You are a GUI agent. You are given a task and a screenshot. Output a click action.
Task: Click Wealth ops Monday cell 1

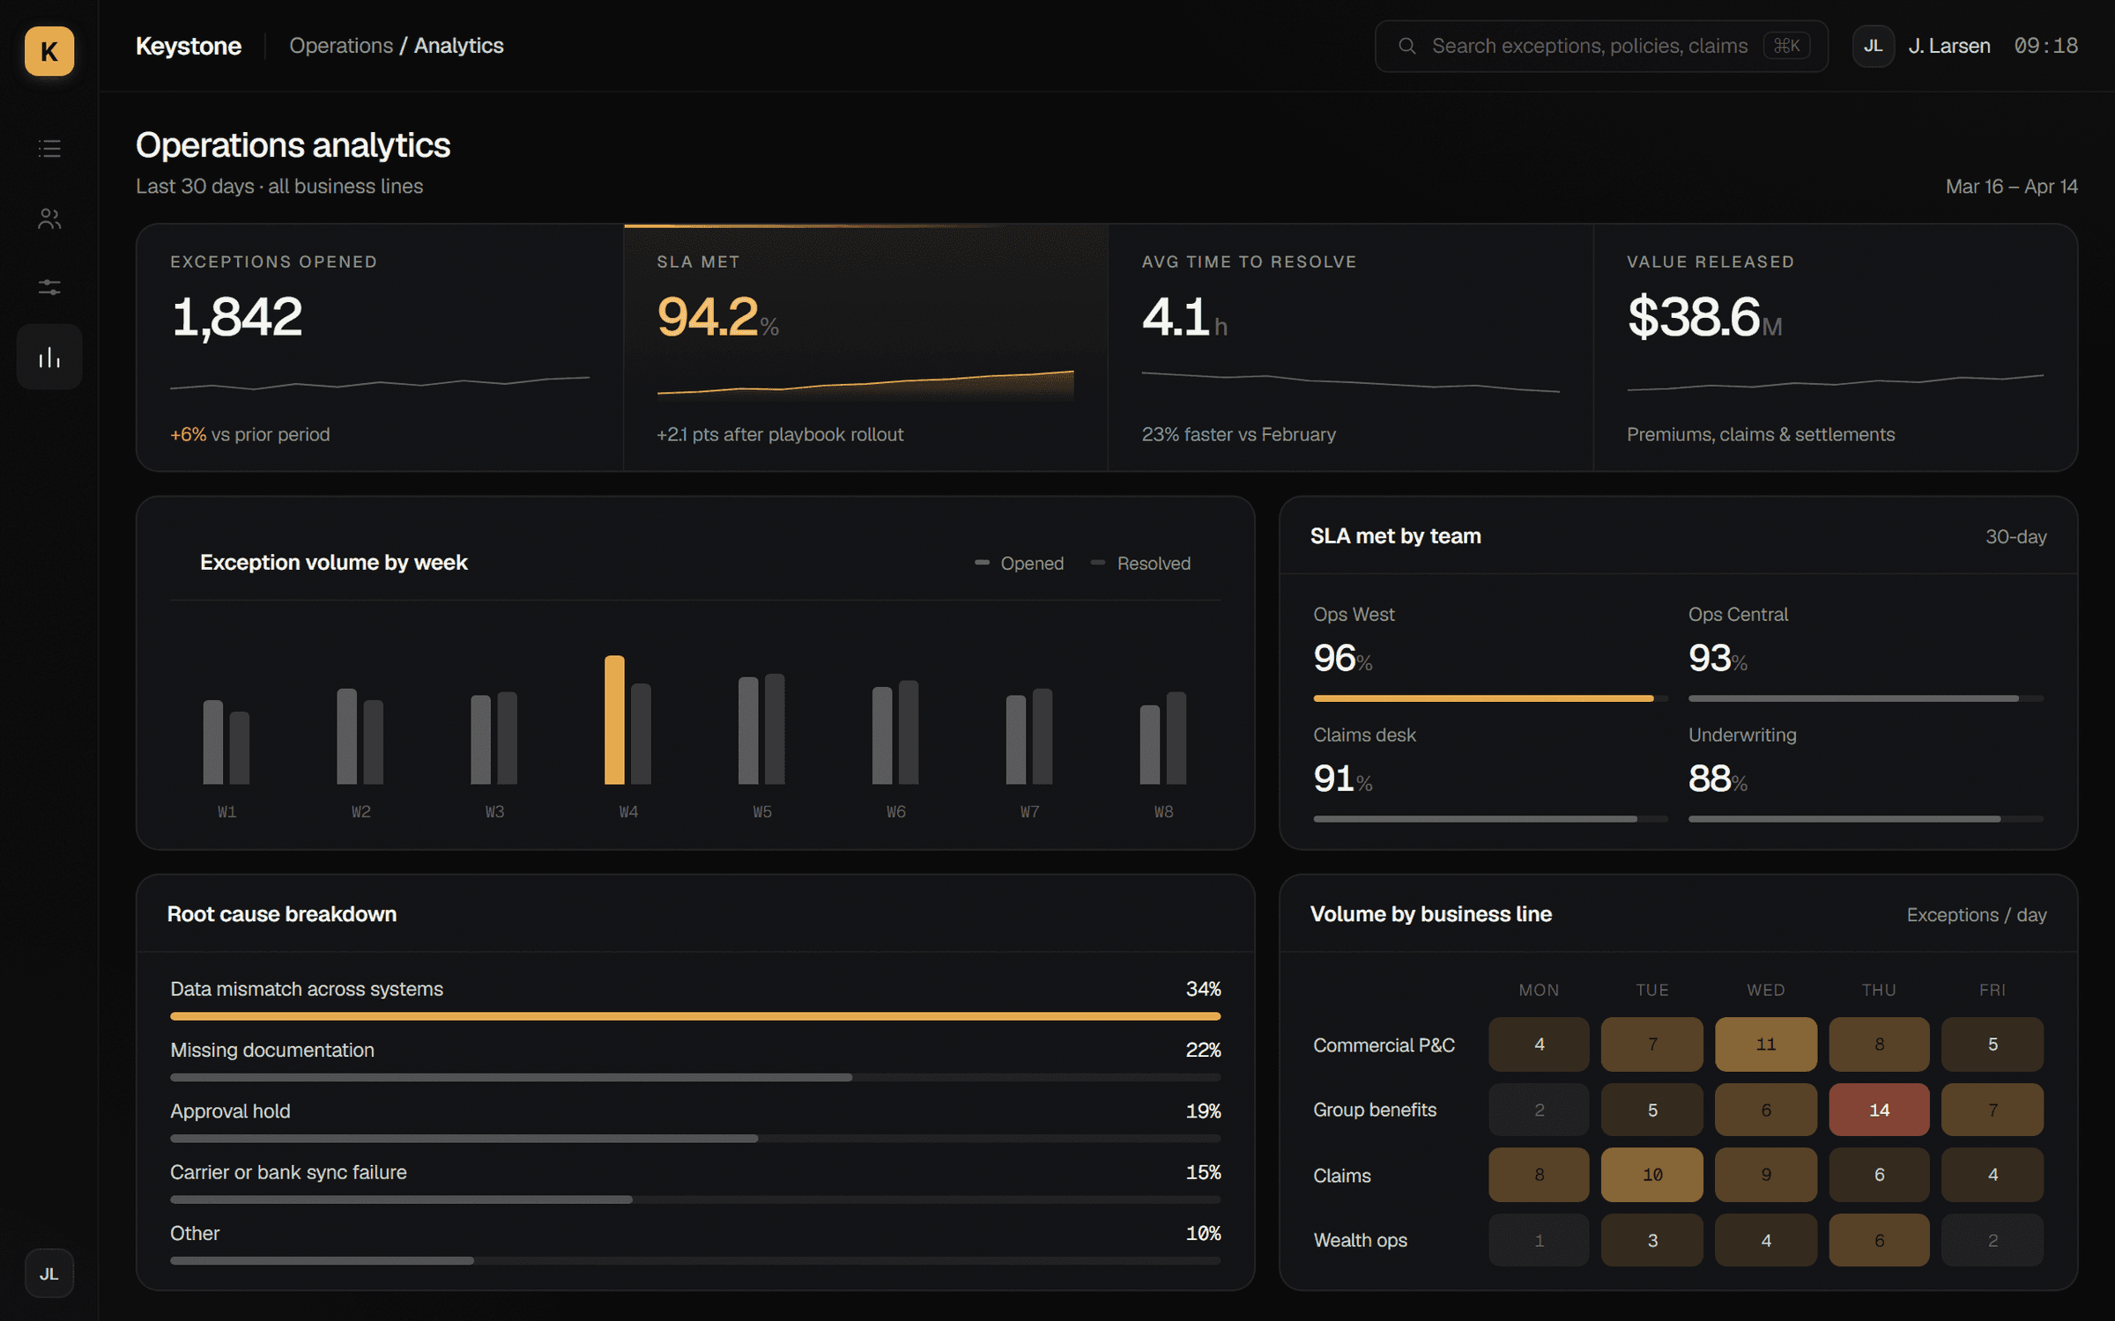click(1539, 1240)
